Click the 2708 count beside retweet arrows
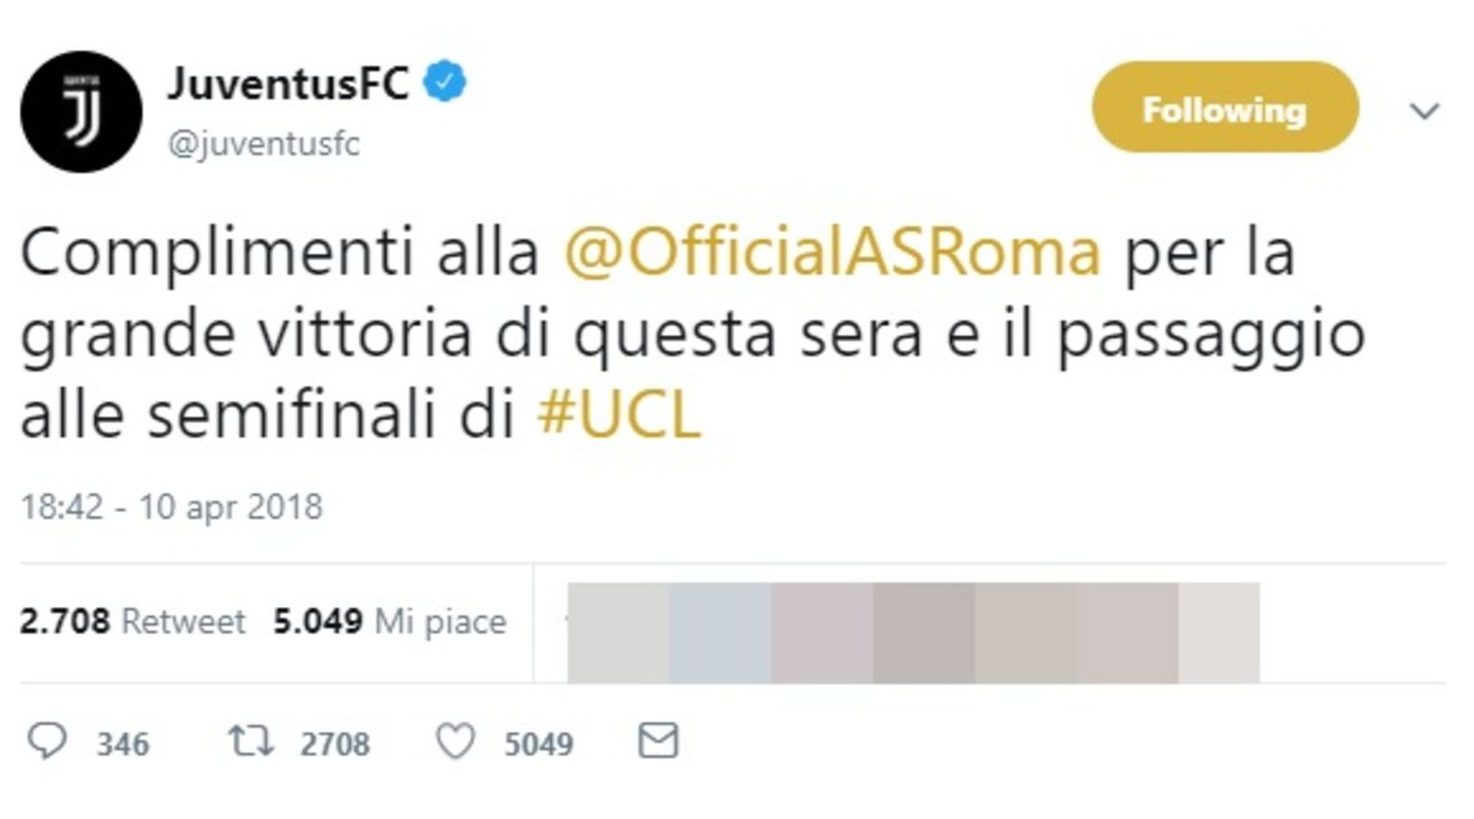 click(335, 743)
